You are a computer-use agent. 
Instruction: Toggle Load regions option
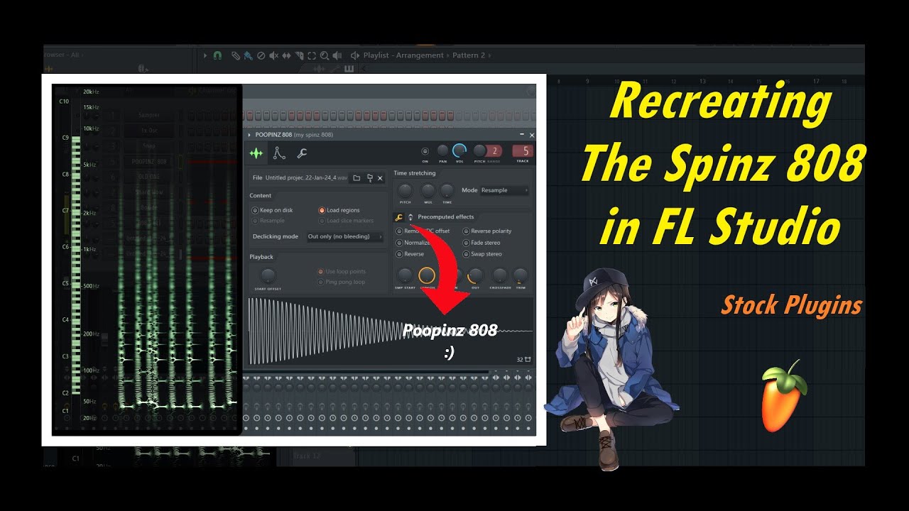click(339, 210)
